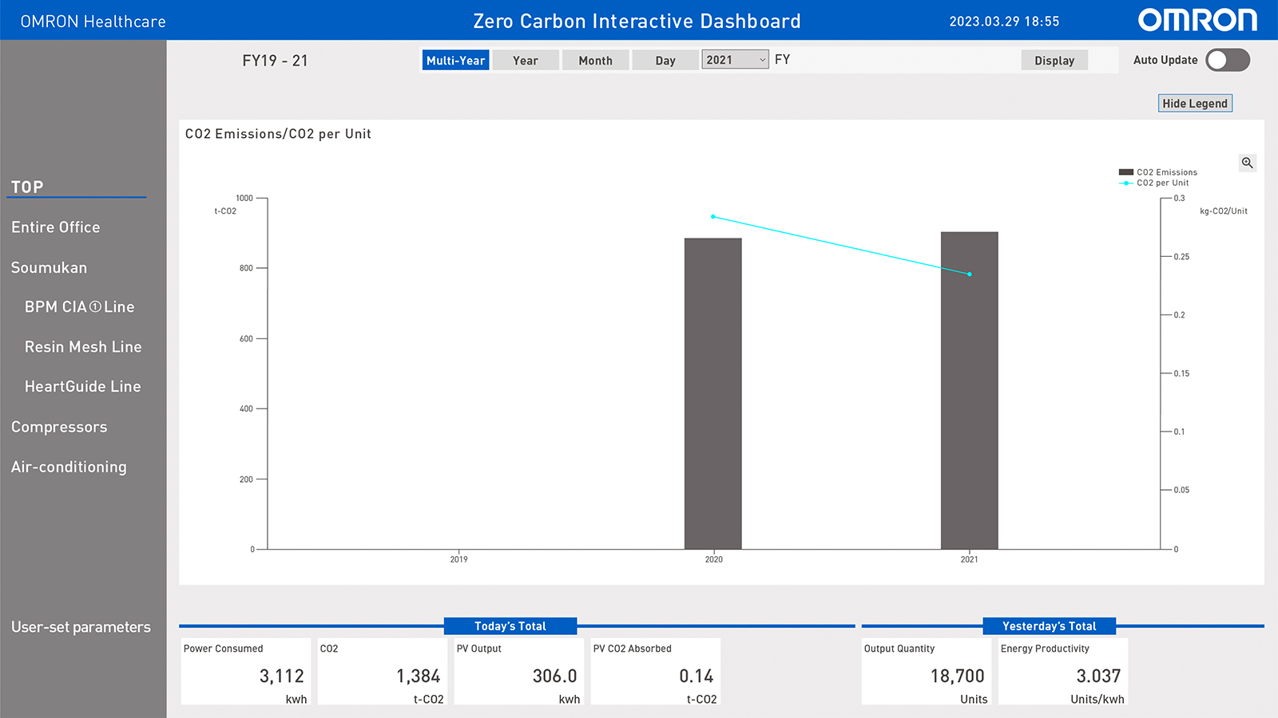
Task: Switch to the Year view tab
Action: click(525, 61)
